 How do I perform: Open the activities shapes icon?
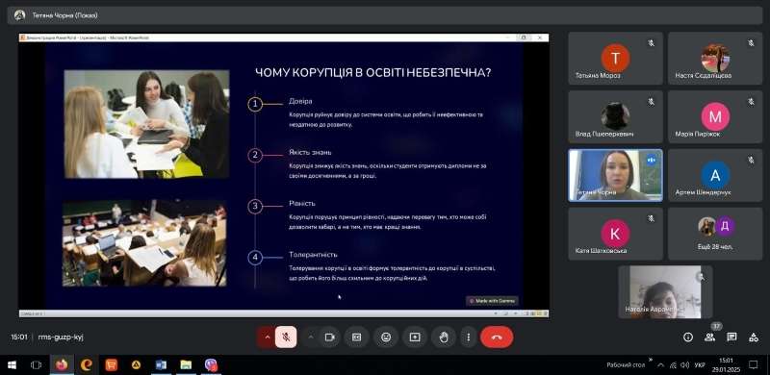pos(754,337)
